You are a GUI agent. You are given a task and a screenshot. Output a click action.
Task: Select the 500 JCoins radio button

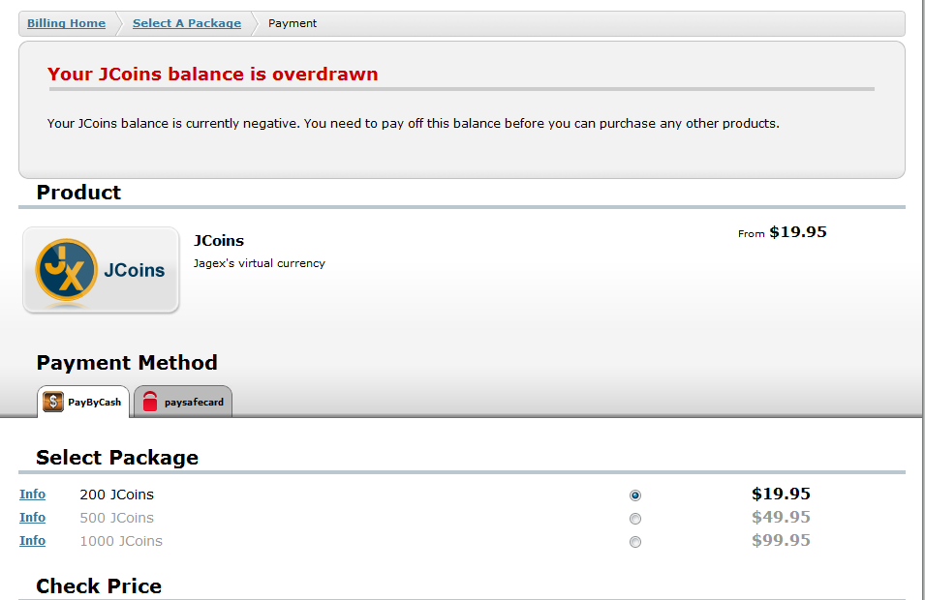point(634,519)
